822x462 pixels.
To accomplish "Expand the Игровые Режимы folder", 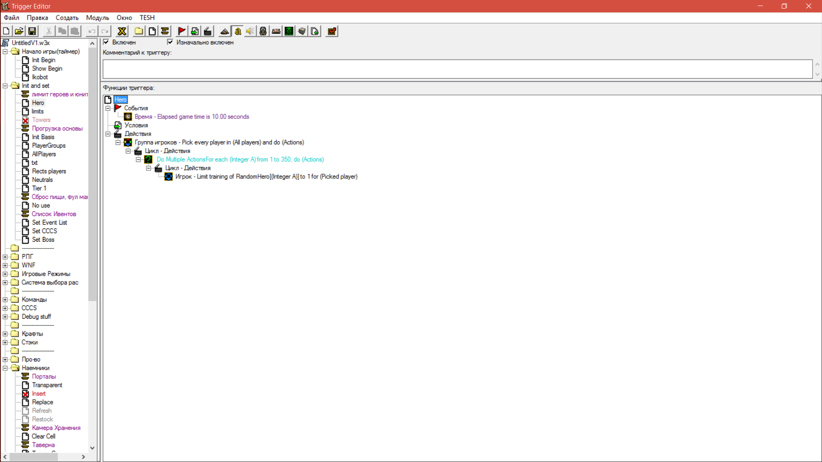I will pyautogui.click(x=5, y=274).
